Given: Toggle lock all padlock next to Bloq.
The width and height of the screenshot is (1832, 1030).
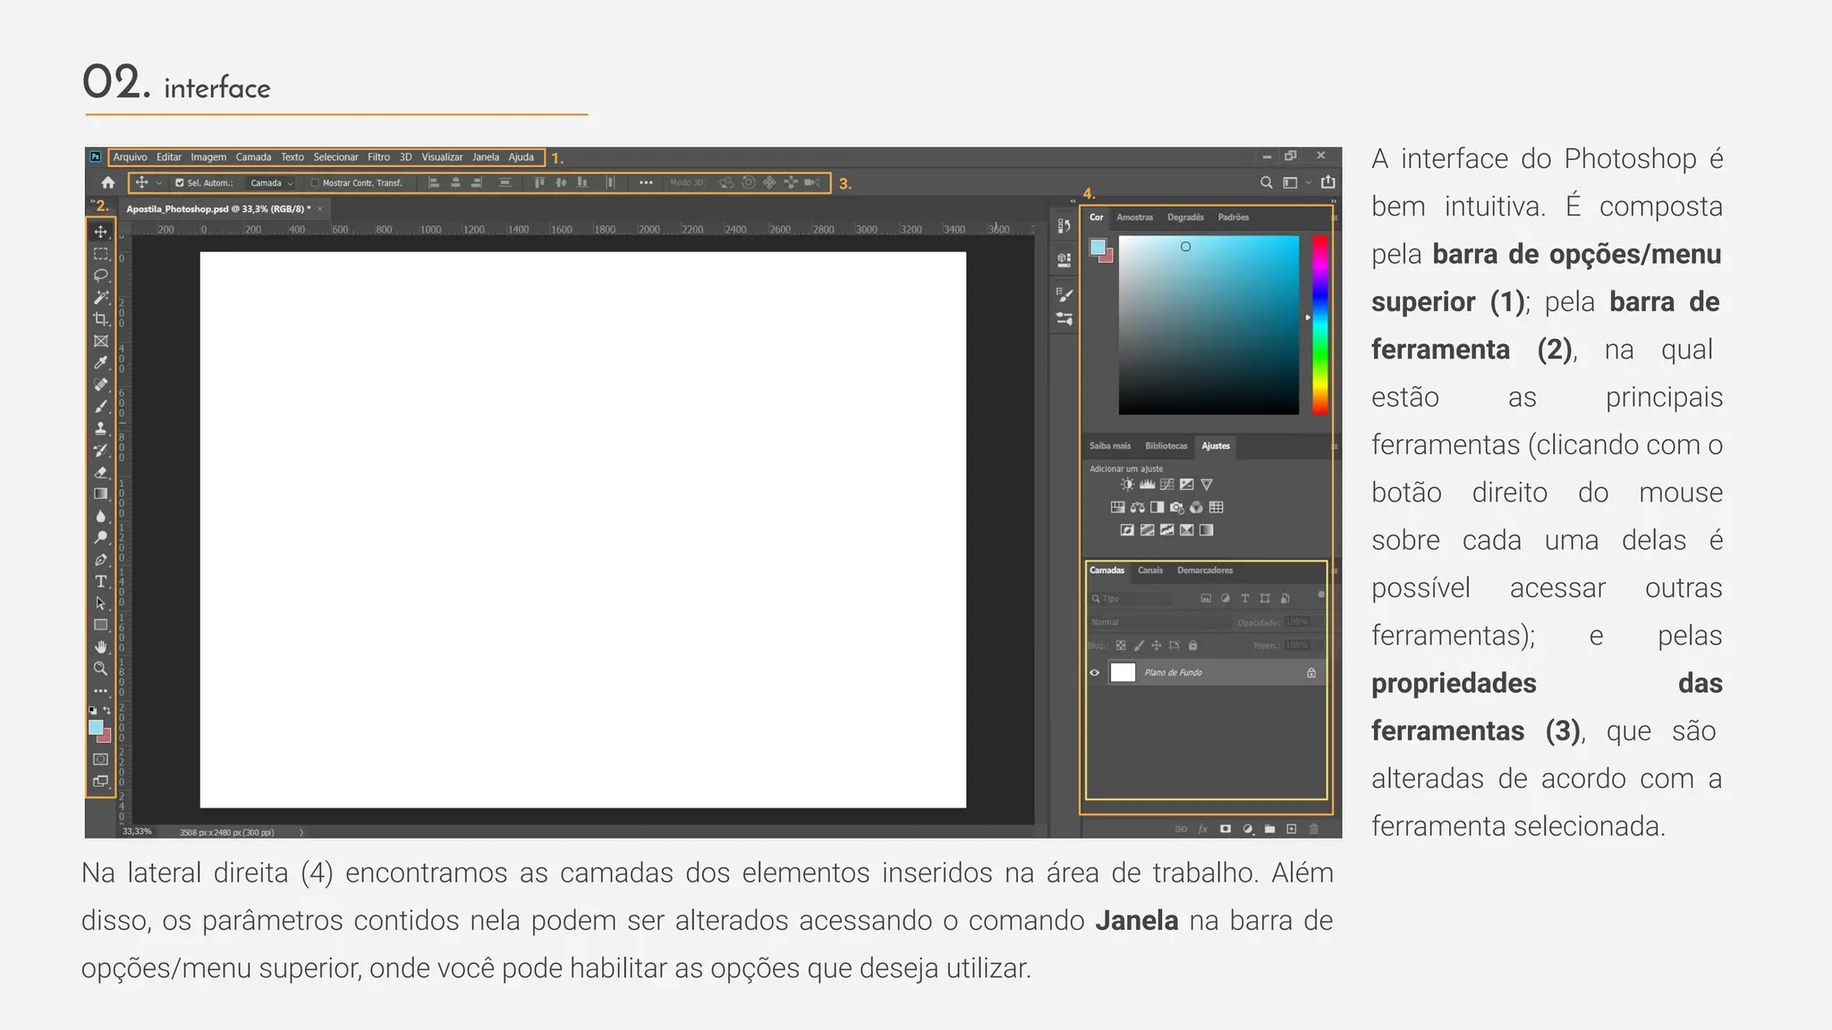Looking at the screenshot, I should pyautogui.click(x=1192, y=646).
